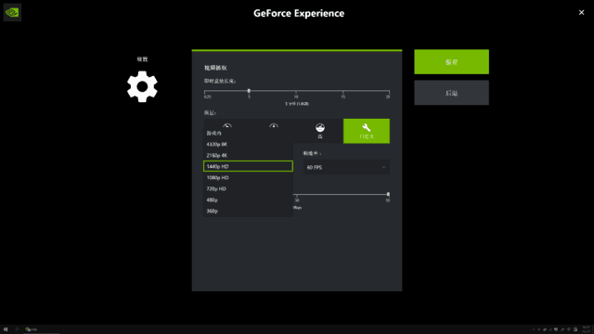Screen dimensions: 594x334
Task: Select the Low quality preset gauge
Action: (227, 125)
